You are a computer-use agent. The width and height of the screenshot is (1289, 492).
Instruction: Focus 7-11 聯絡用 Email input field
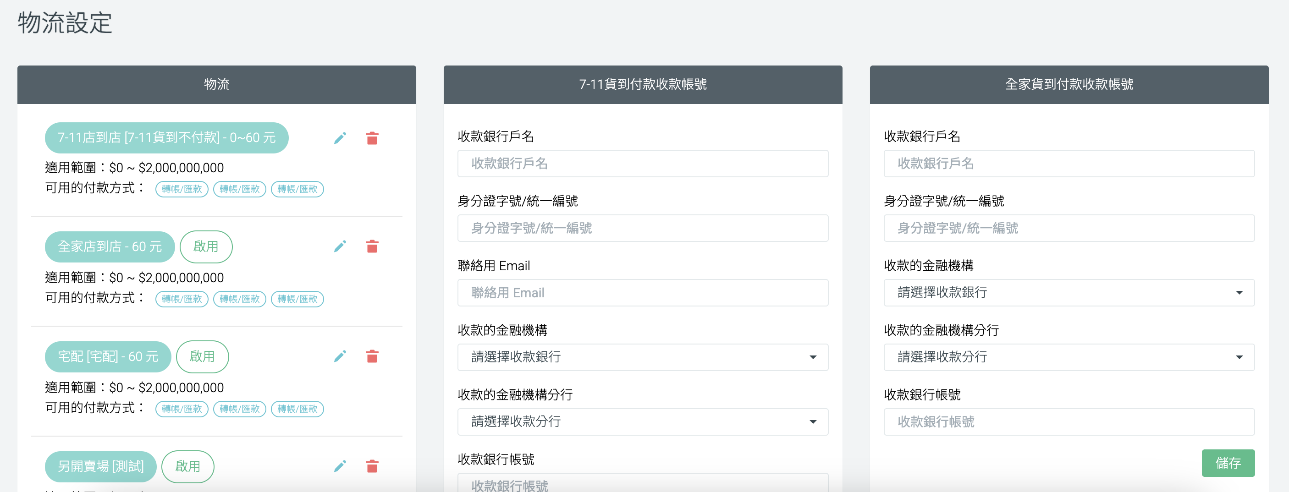pos(643,293)
